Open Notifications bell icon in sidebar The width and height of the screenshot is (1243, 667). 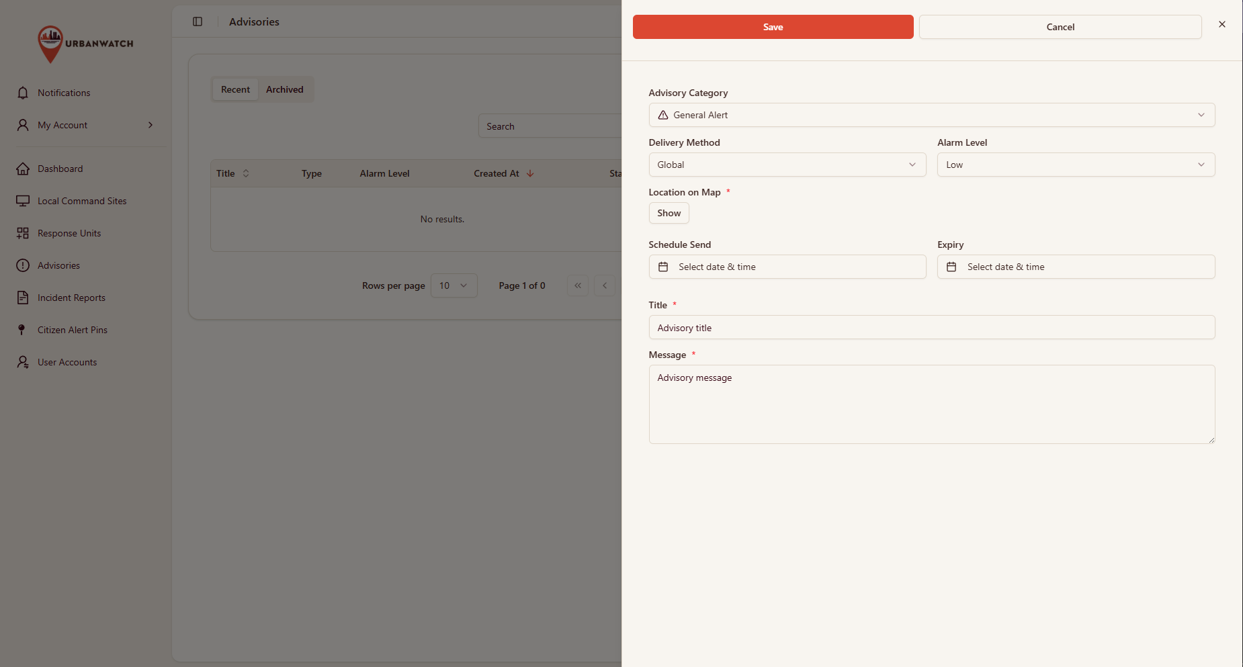tap(23, 93)
